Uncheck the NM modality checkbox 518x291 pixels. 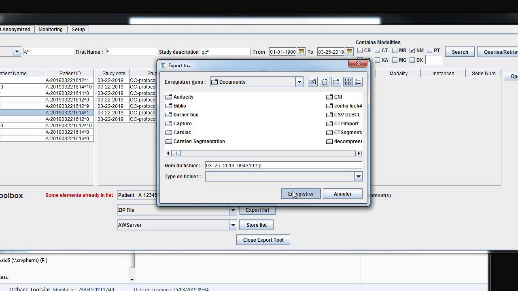(x=412, y=51)
